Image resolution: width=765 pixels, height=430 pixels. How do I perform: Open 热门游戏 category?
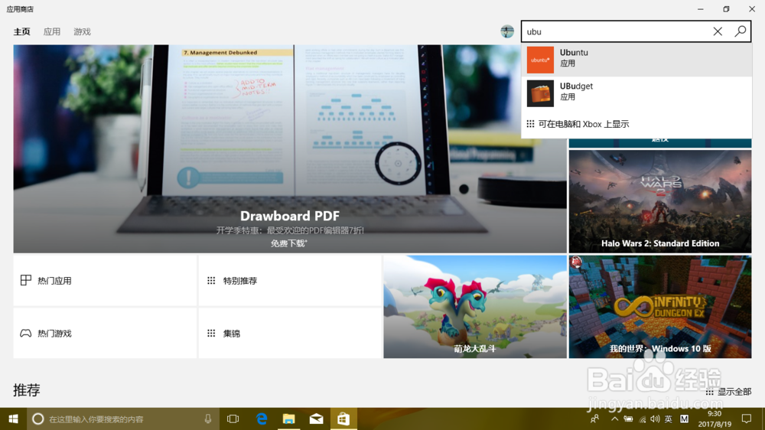coord(105,334)
